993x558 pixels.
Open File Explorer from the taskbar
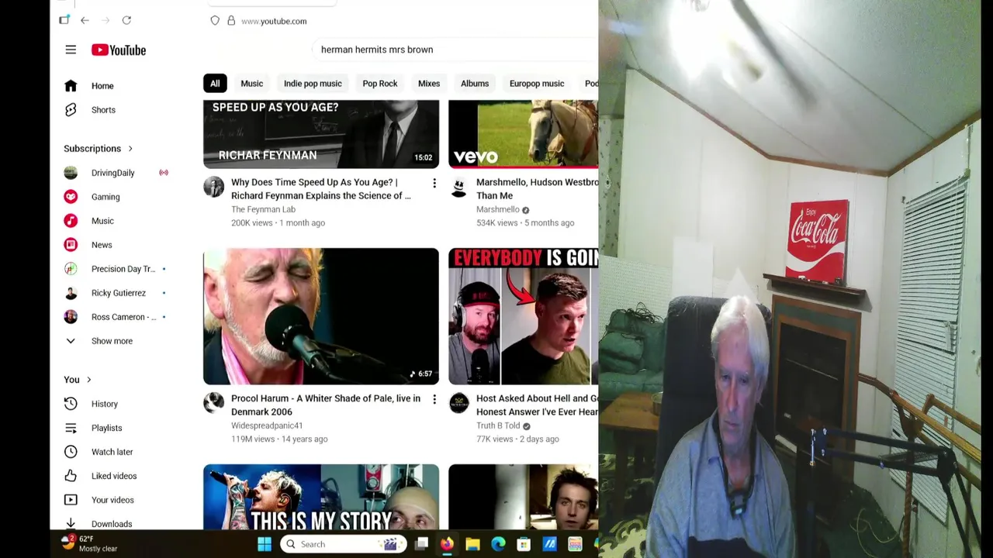[x=472, y=544]
